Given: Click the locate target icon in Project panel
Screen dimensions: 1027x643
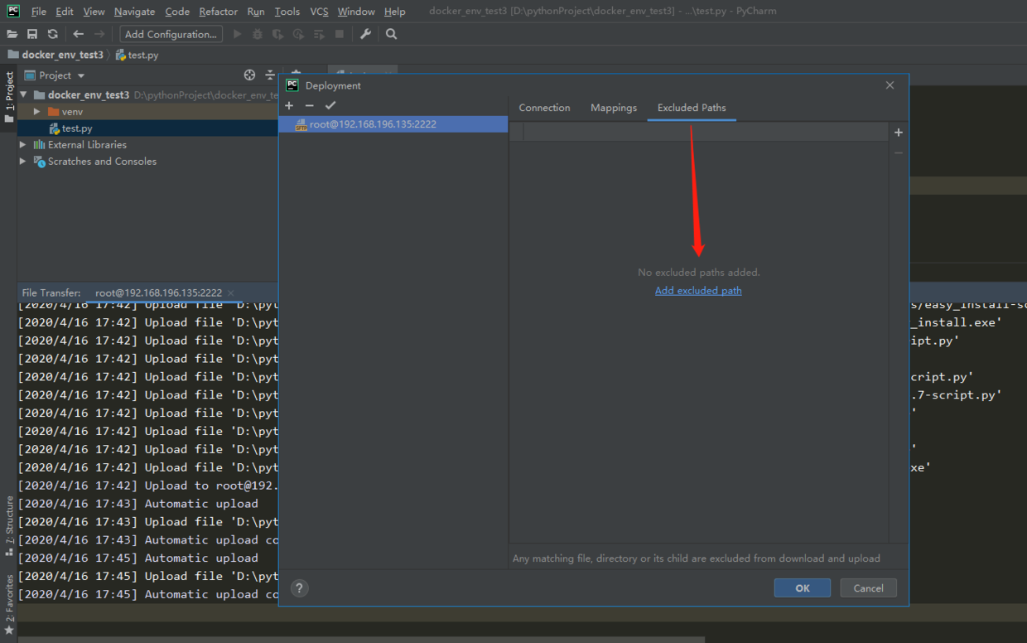Looking at the screenshot, I should coord(249,75).
